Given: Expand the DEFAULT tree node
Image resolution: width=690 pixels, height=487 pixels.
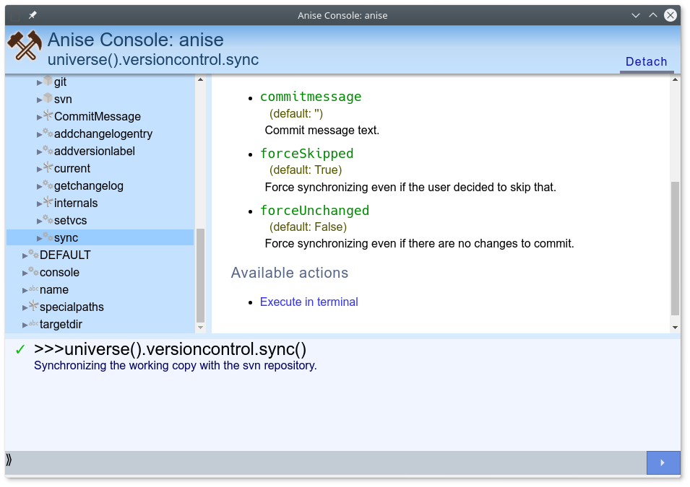Looking at the screenshot, I should tap(25, 255).
